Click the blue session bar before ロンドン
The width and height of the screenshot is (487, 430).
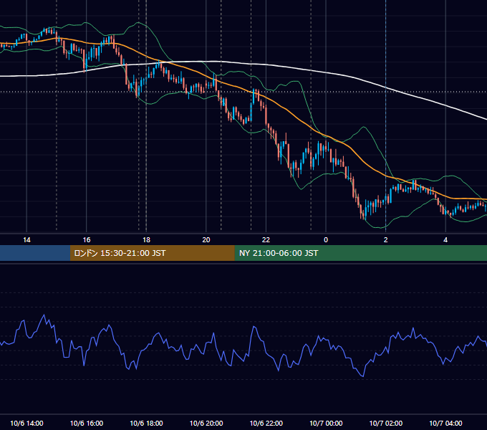tap(35, 253)
